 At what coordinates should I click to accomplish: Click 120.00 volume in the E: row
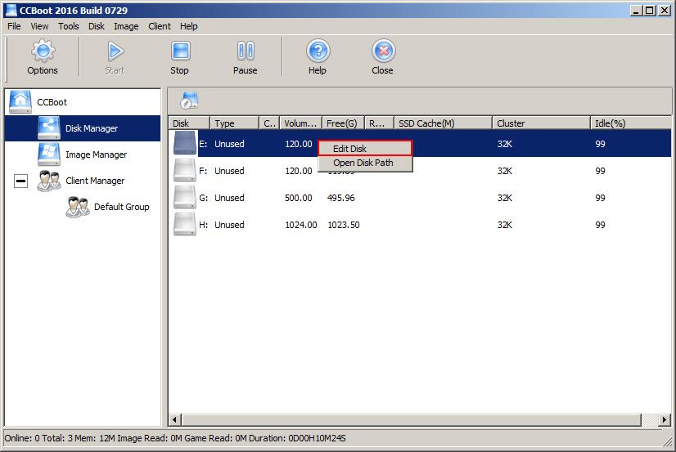coord(299,144)
